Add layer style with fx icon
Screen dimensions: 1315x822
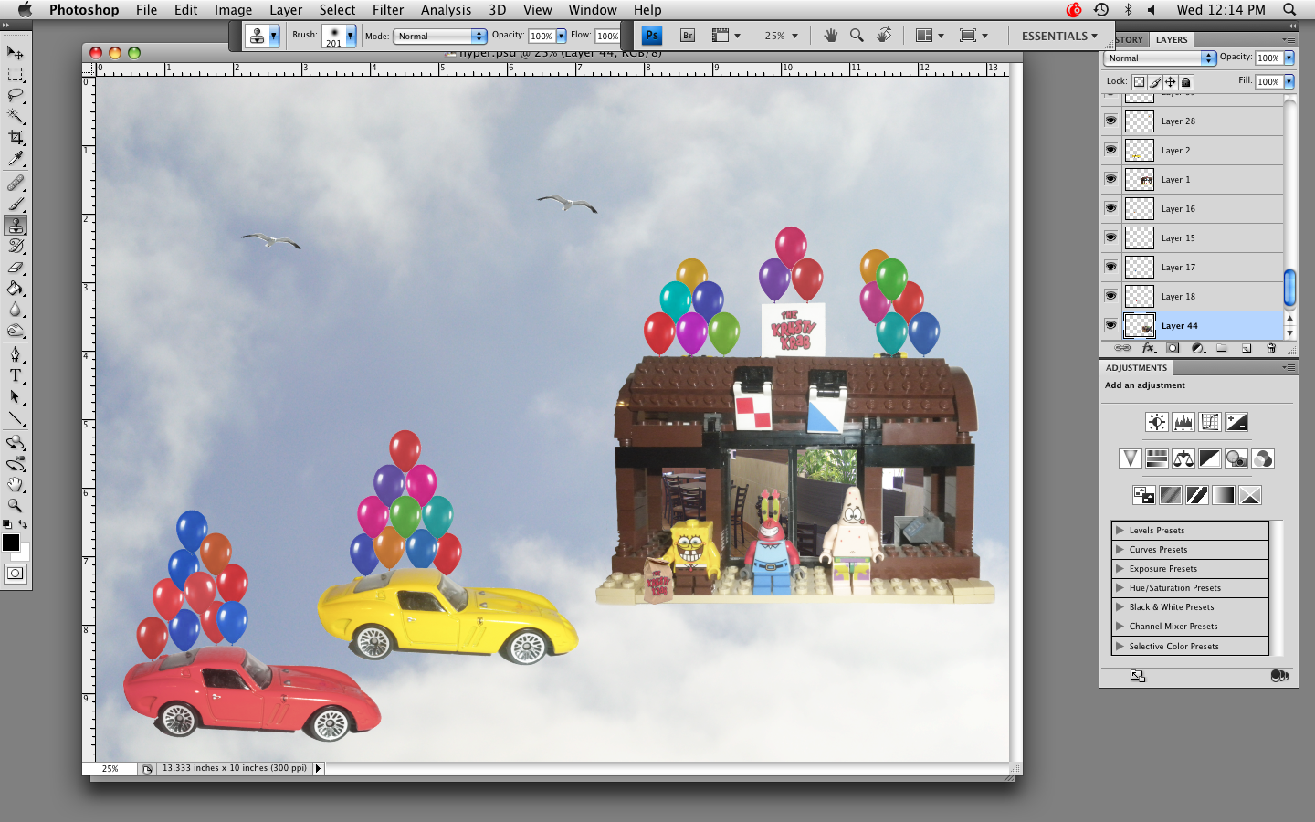(1148, 348)
